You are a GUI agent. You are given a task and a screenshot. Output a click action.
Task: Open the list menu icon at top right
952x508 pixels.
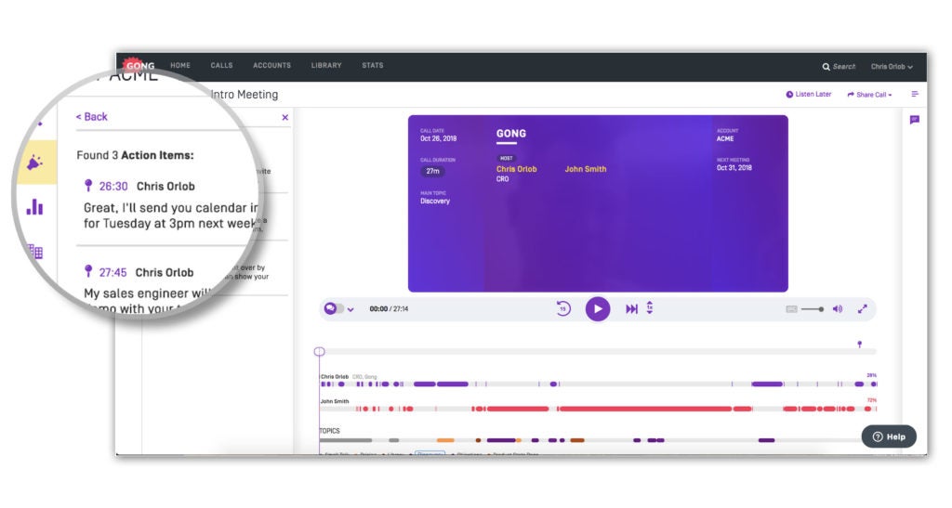tap(915, 94)
